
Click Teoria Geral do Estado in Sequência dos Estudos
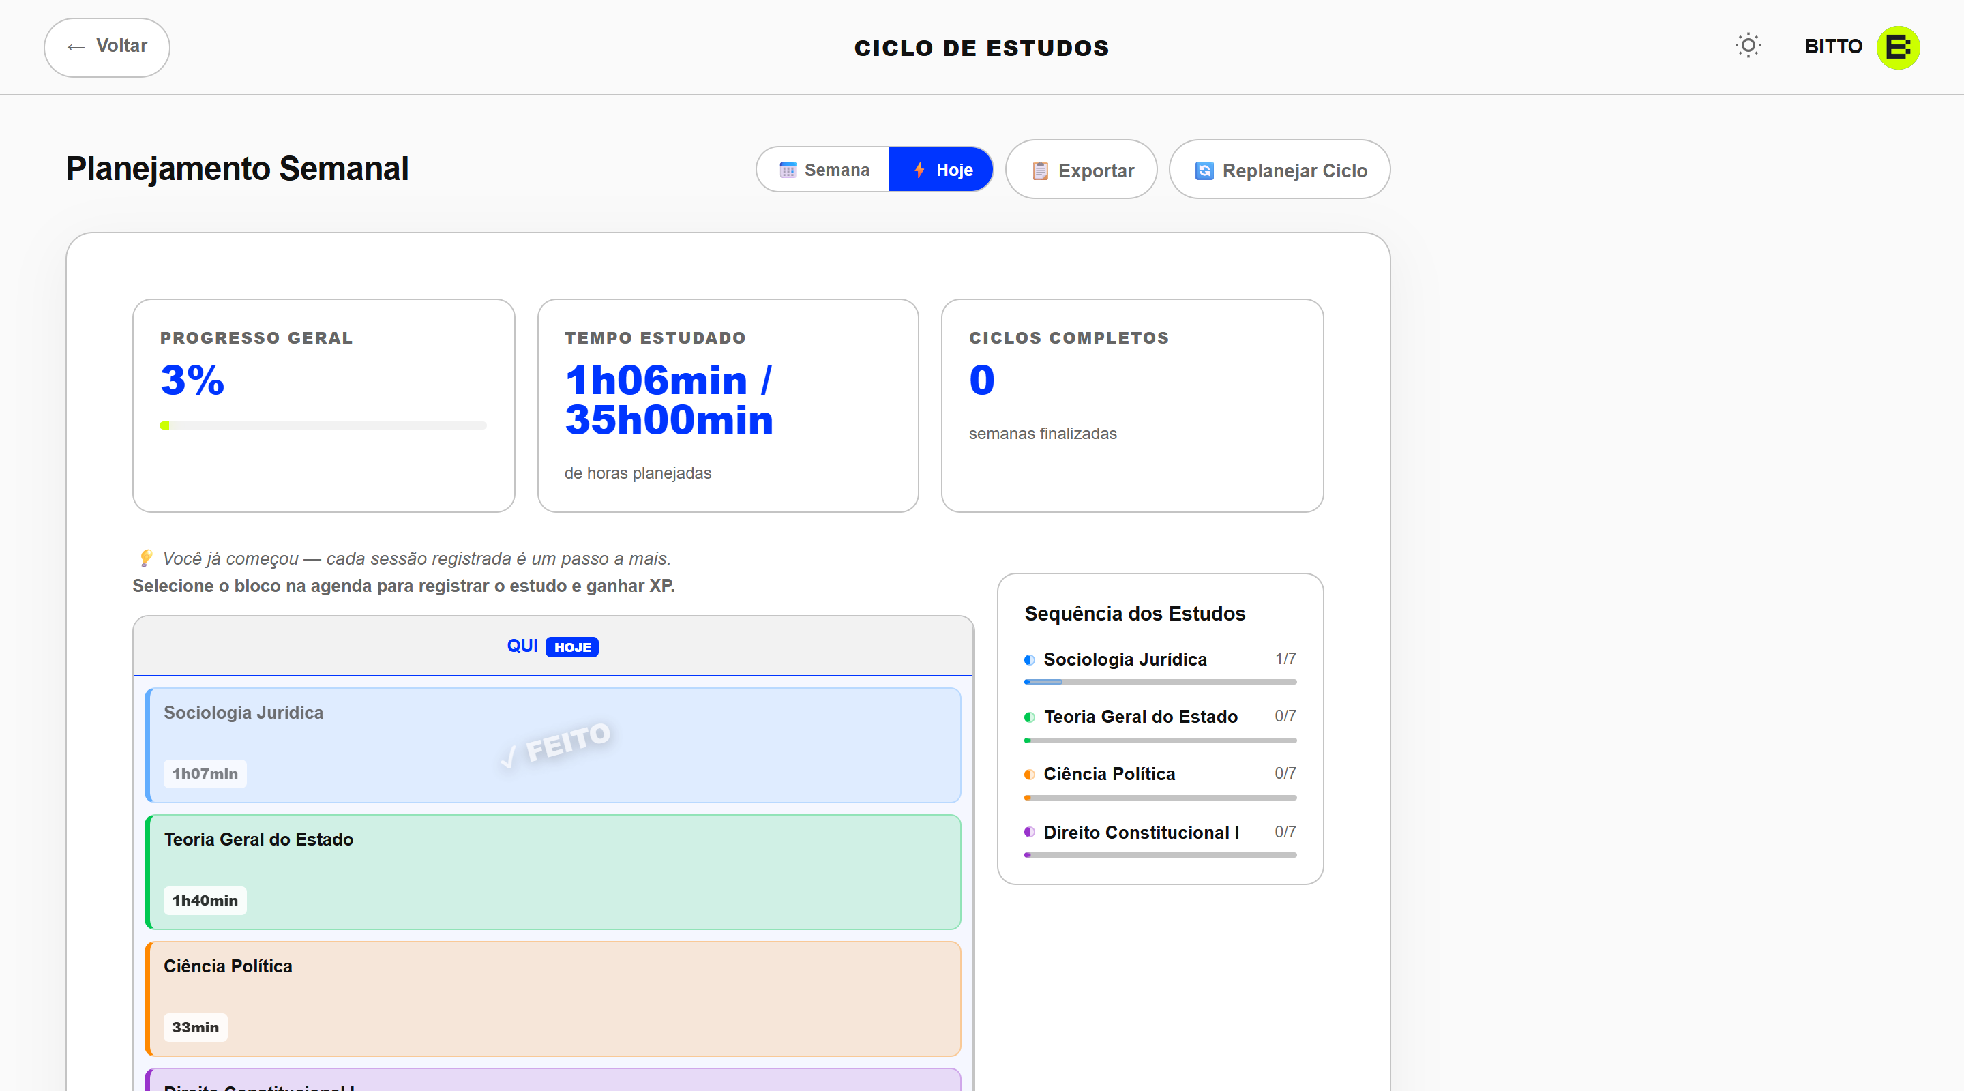pos(1141,717)
